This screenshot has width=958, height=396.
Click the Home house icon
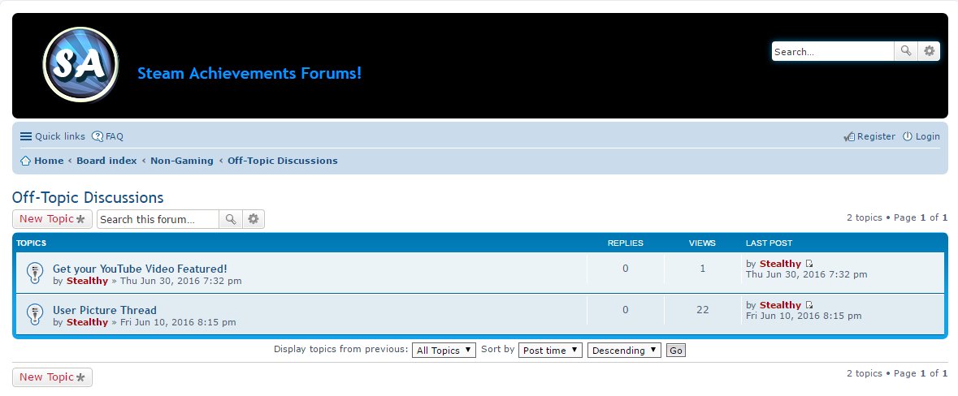[x=26, y=161]
